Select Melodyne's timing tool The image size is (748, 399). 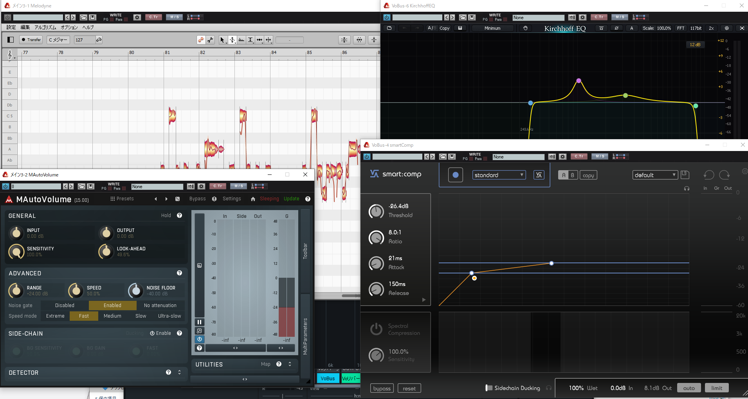pyautogui.click(x=260, y=40)
